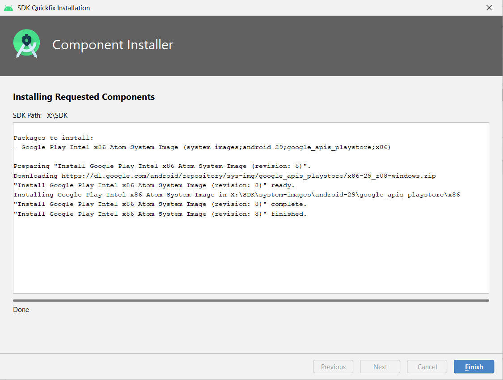Click the "Packages to install:" log line
Screen dimensions: 503x380
pos(54,138)
